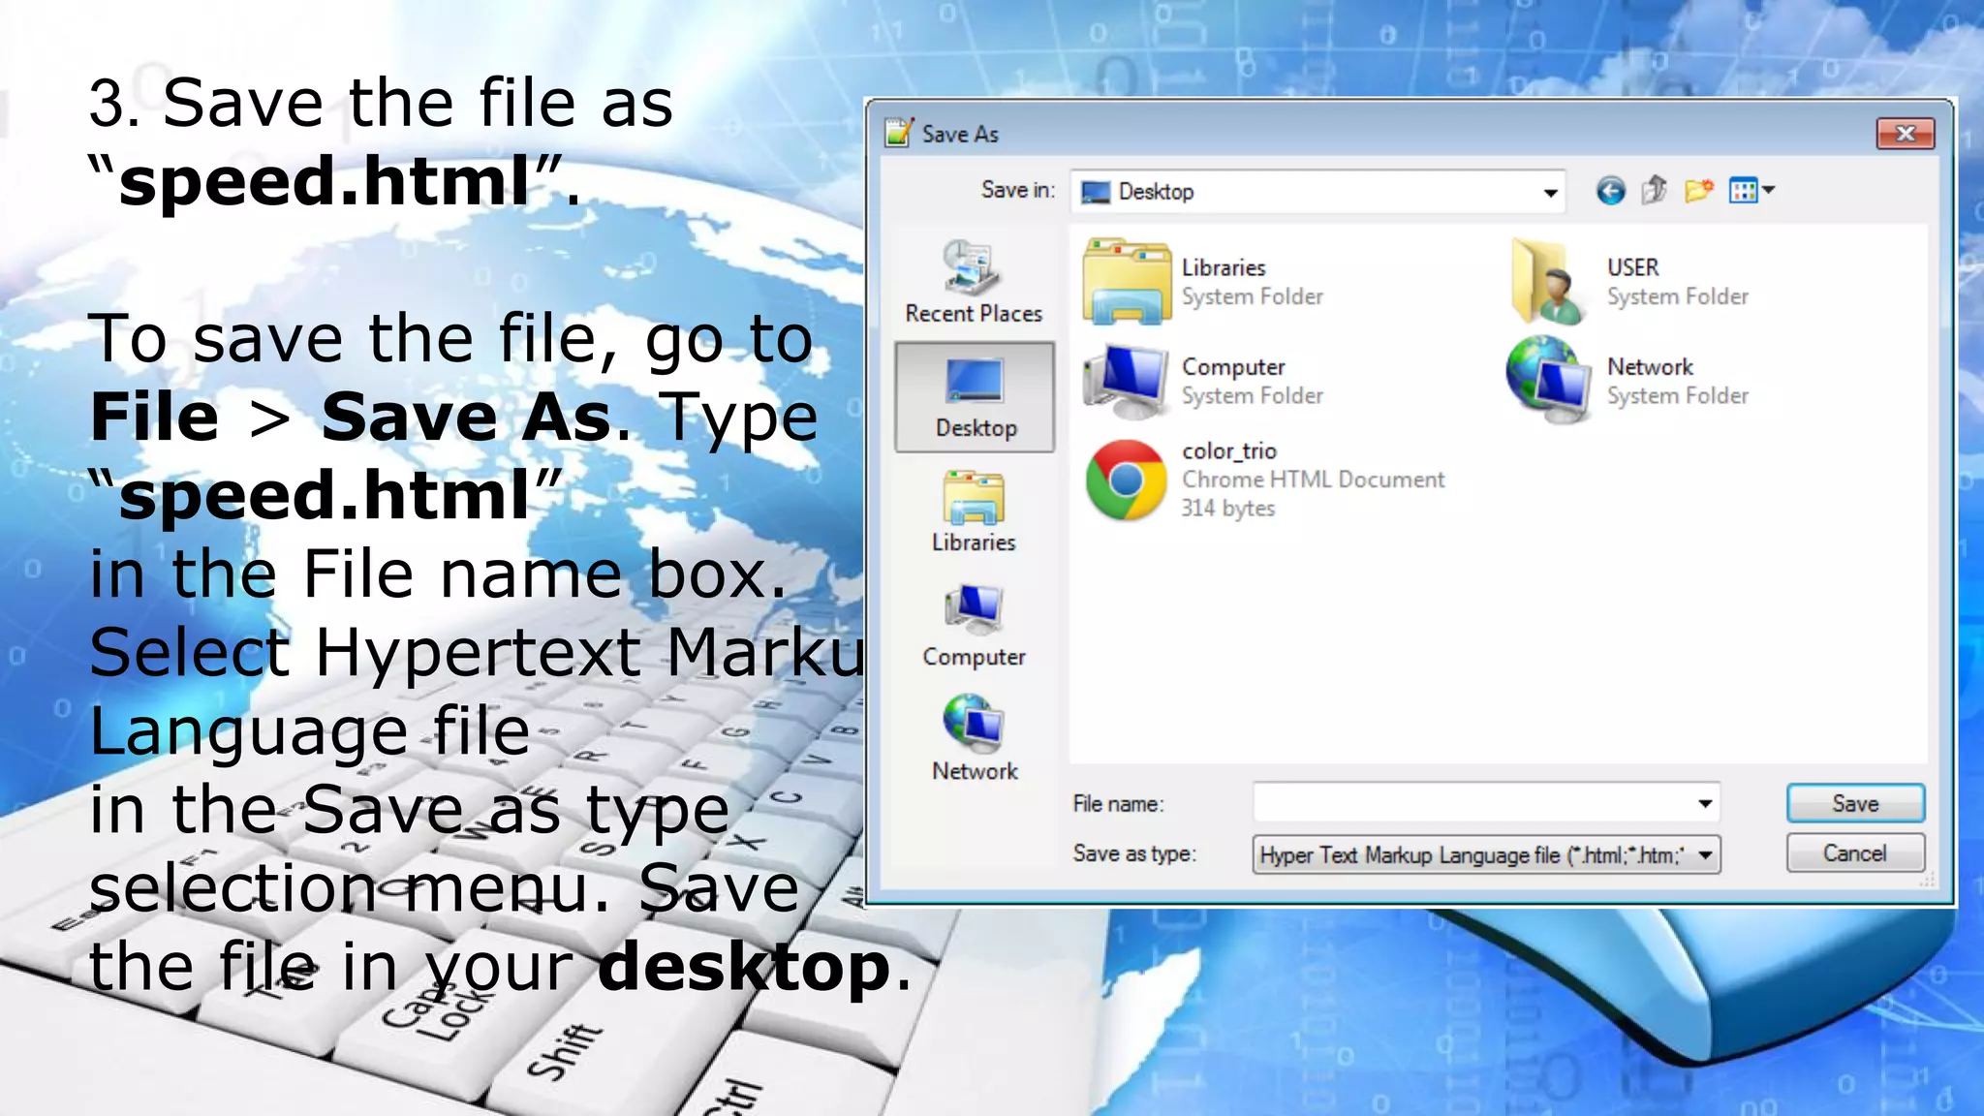Click the Save button
Viewport: 1984px width, 1116px height.
pos(1854,803)
